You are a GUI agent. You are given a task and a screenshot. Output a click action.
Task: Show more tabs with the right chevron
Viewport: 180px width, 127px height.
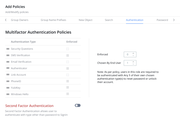tap(174, 20)
